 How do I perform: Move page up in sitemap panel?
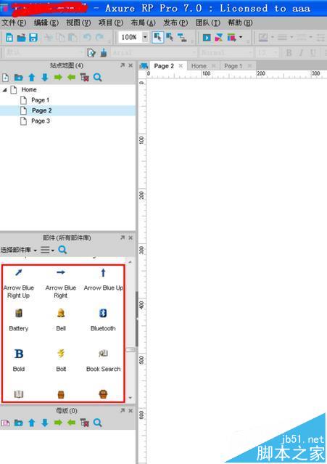click(x=32, y=78)
